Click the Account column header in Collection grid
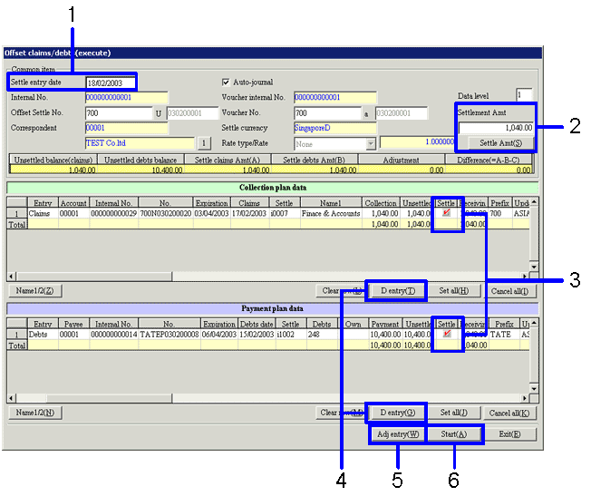This screenshot has height=496, width=591. pos(73,203)
